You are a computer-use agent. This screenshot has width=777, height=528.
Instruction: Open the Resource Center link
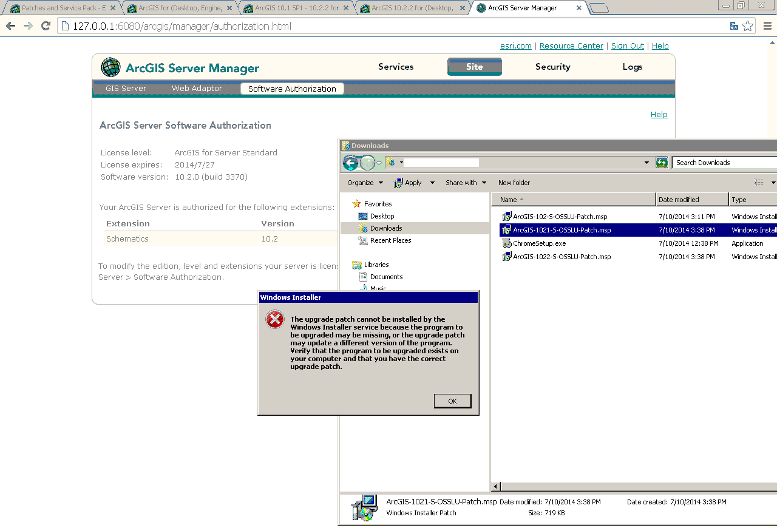tap(571, 46)
